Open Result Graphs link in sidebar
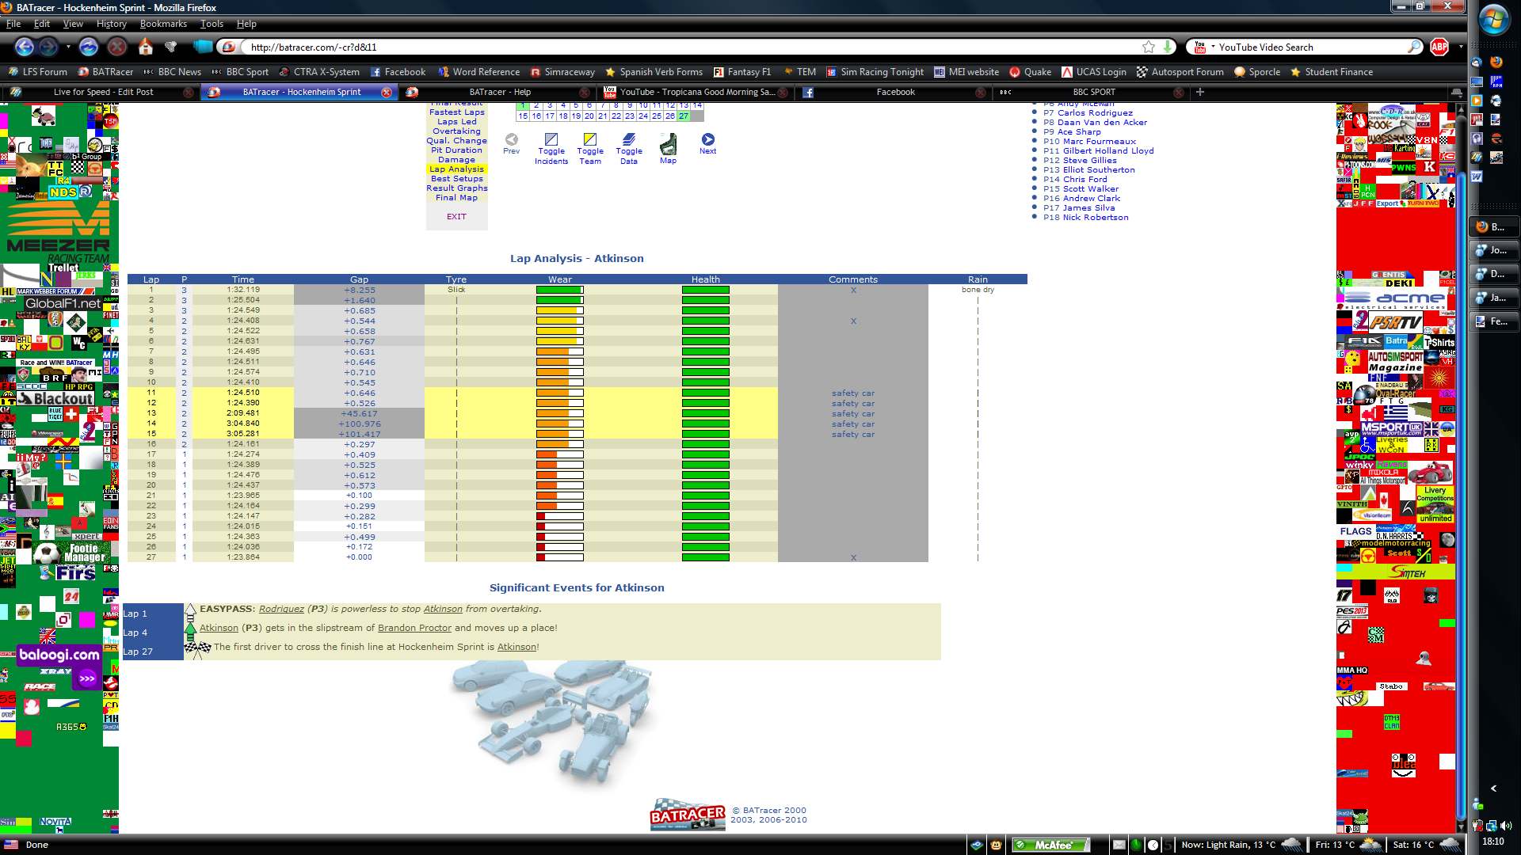This screenshot has width=1521, height=855. 456,188
